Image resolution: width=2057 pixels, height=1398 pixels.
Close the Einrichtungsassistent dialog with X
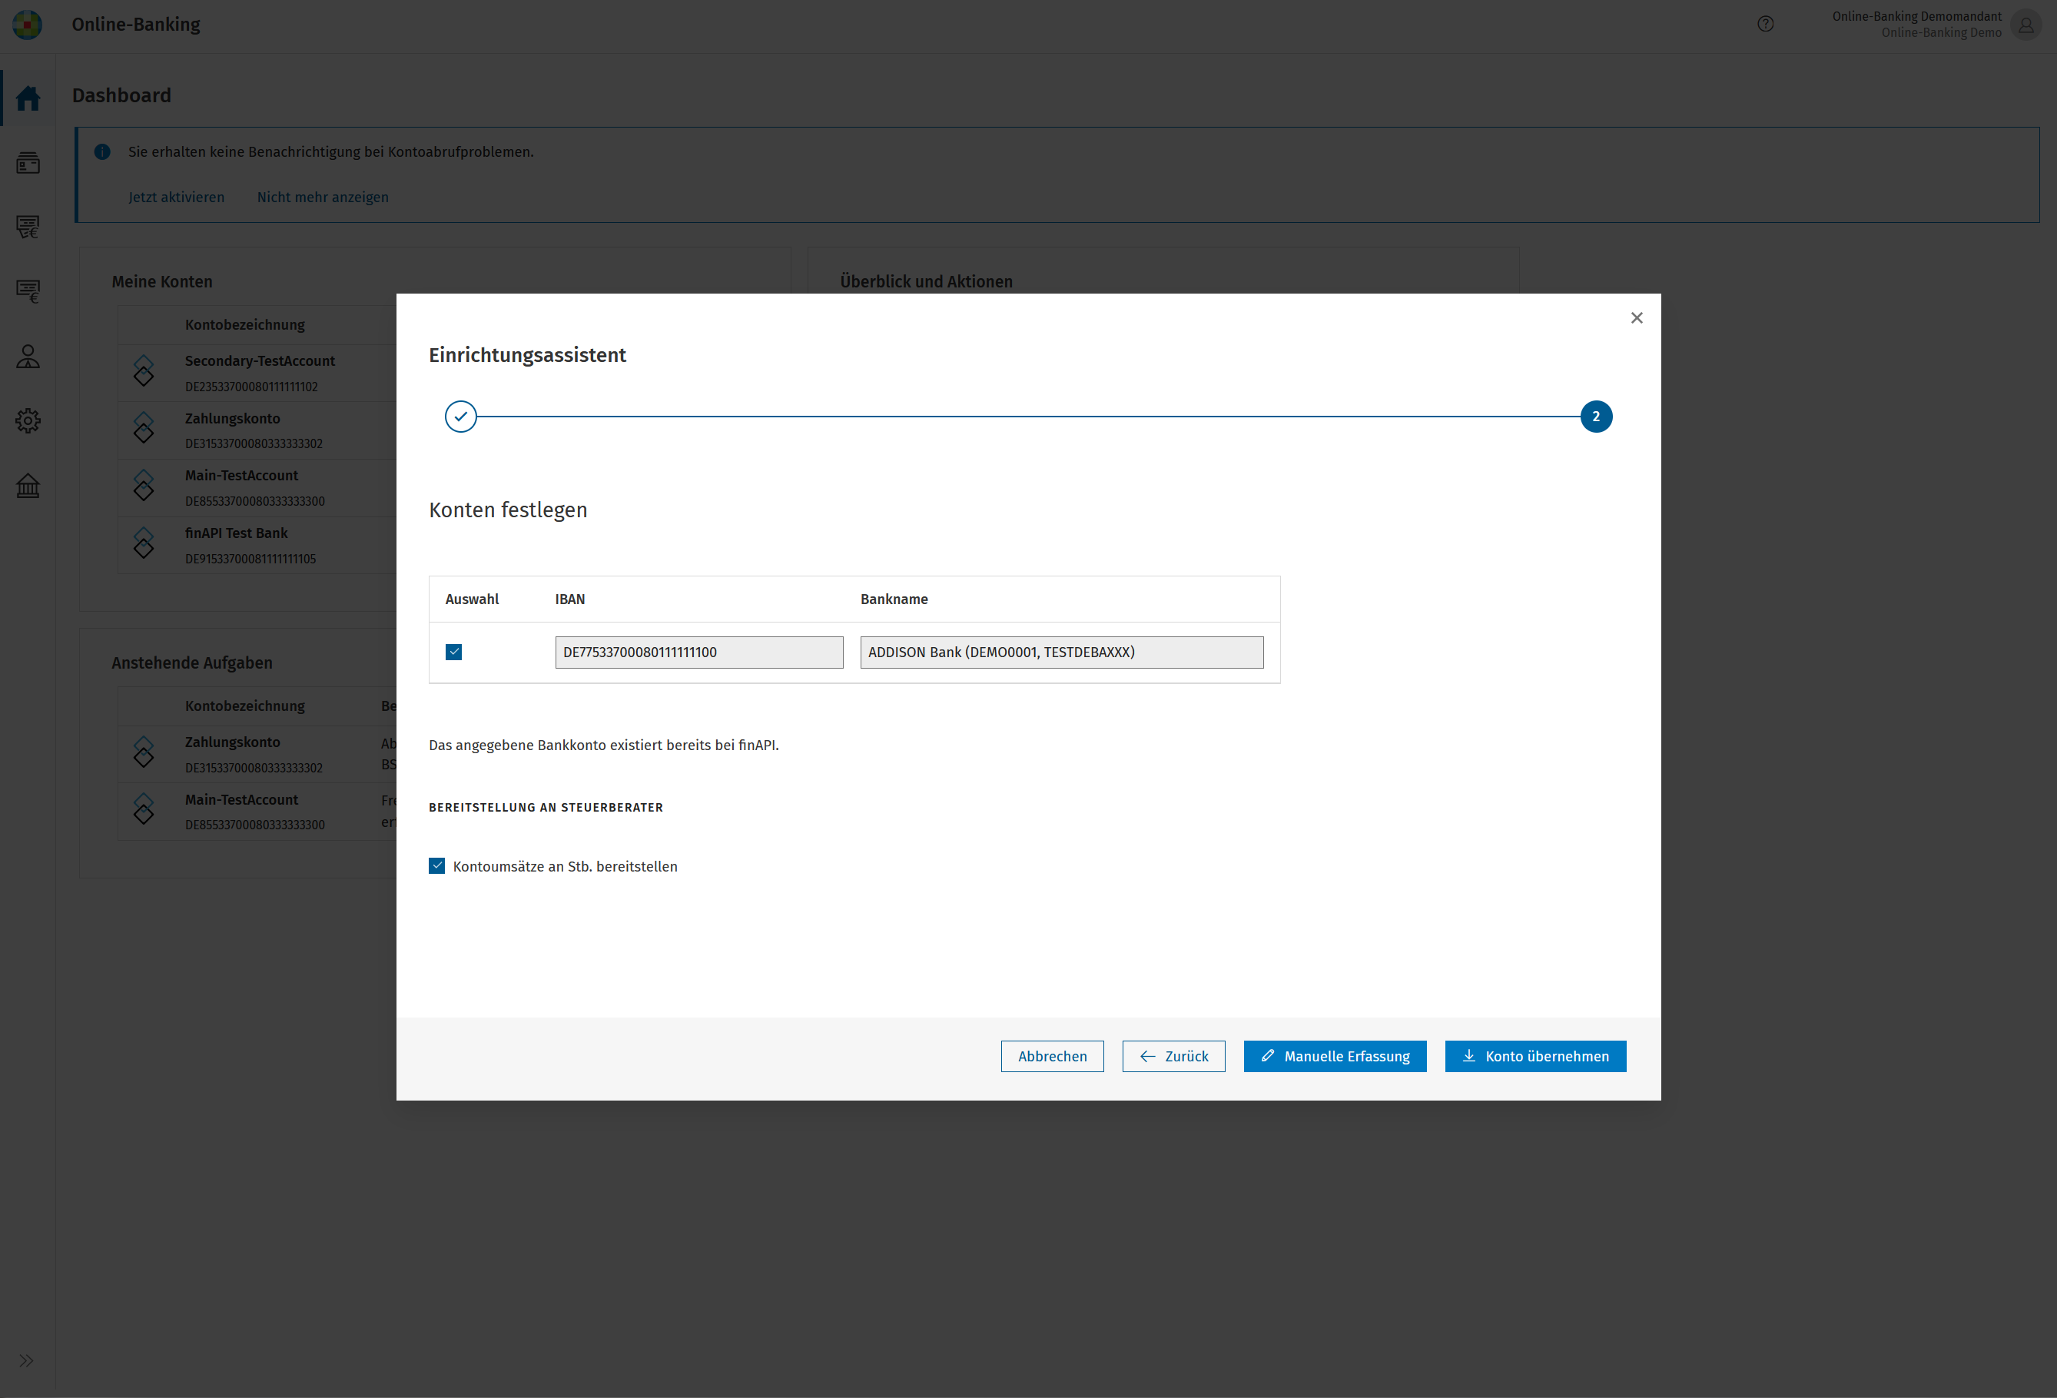tap(1637, 318)
